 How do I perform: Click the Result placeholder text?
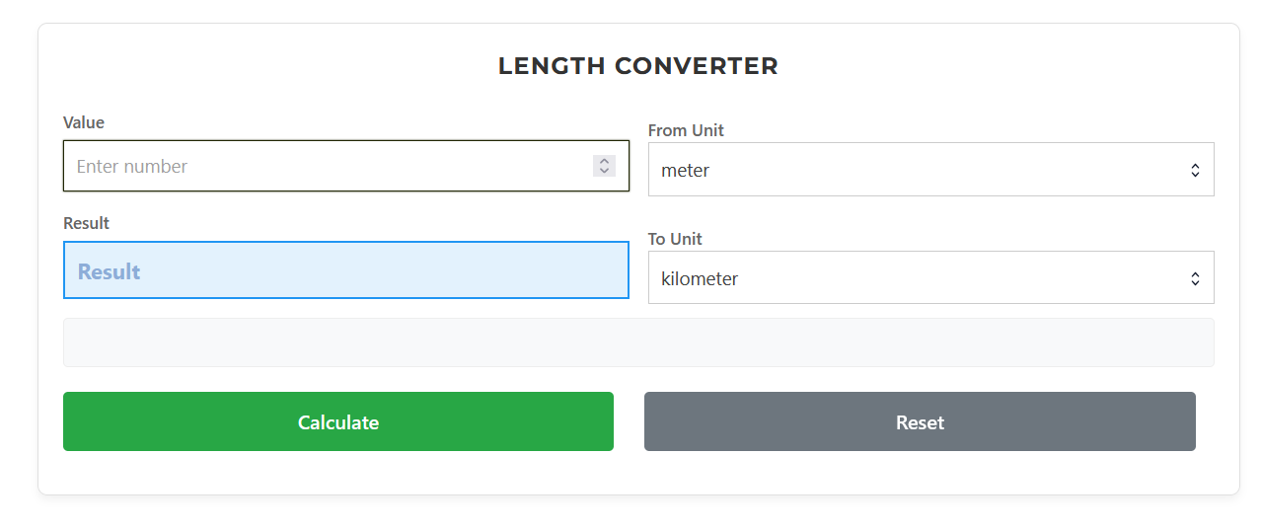pos(109,271)
